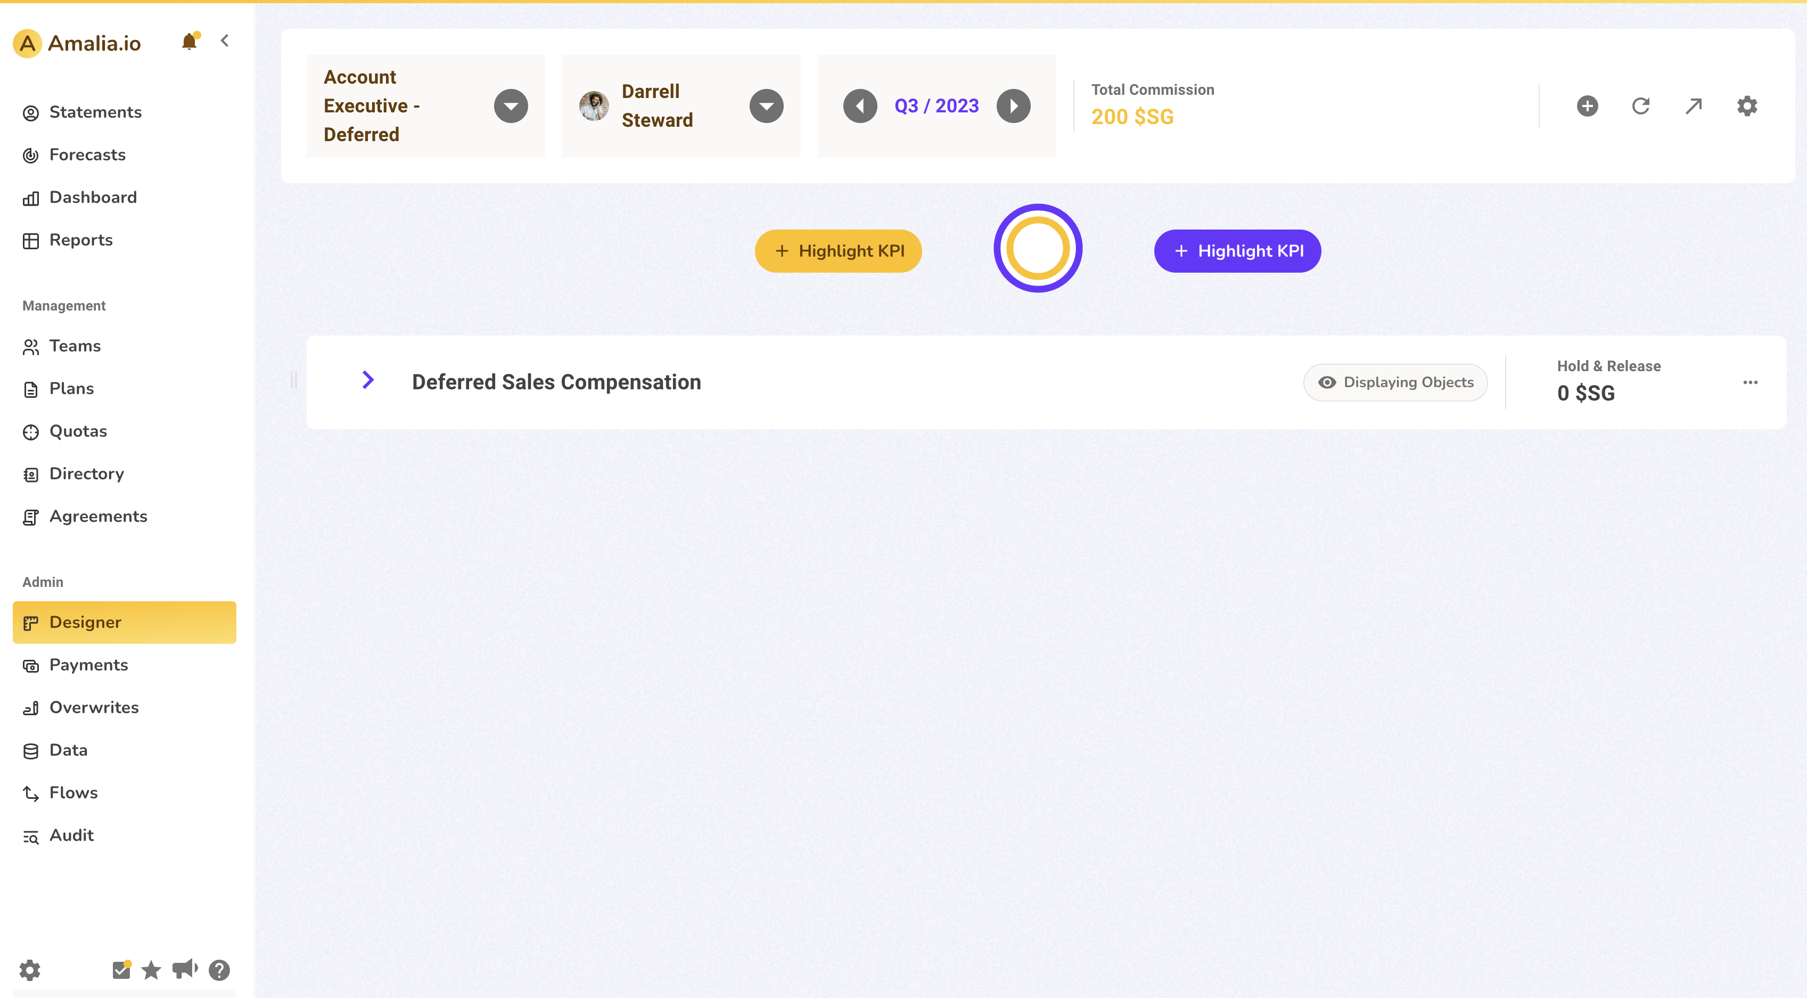Open the plan dropdown Account Executive - Deferred

pos(511,106)
